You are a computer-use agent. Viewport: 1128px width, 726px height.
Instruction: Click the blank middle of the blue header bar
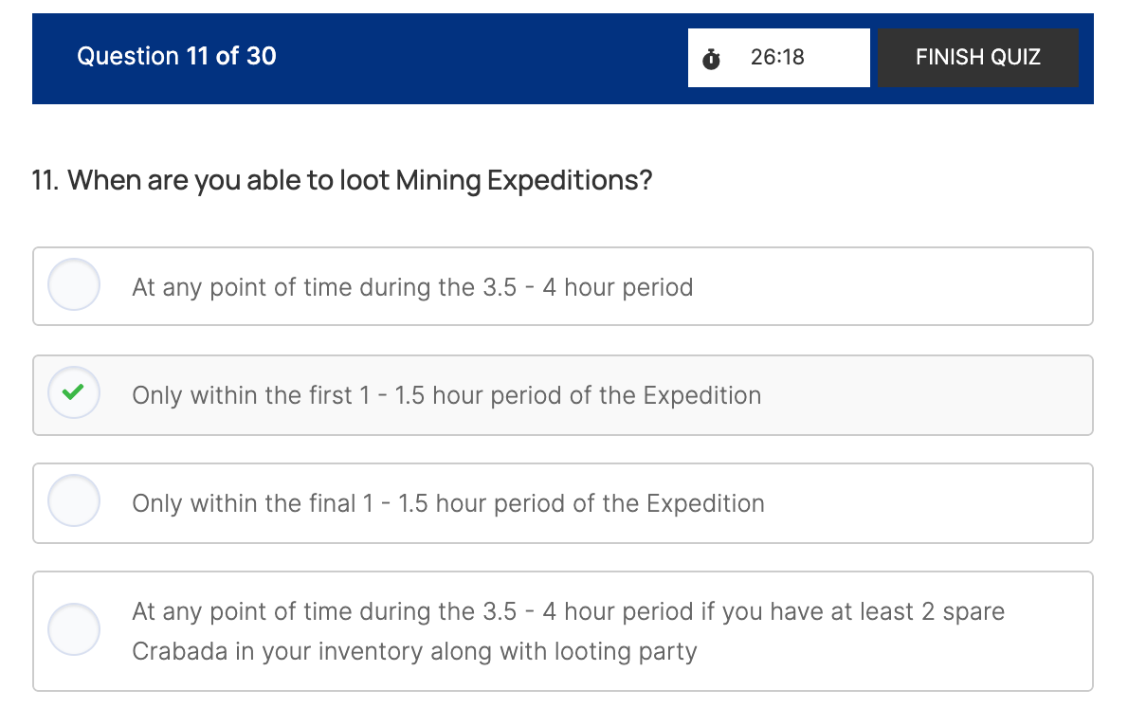(x=474, y=57)
